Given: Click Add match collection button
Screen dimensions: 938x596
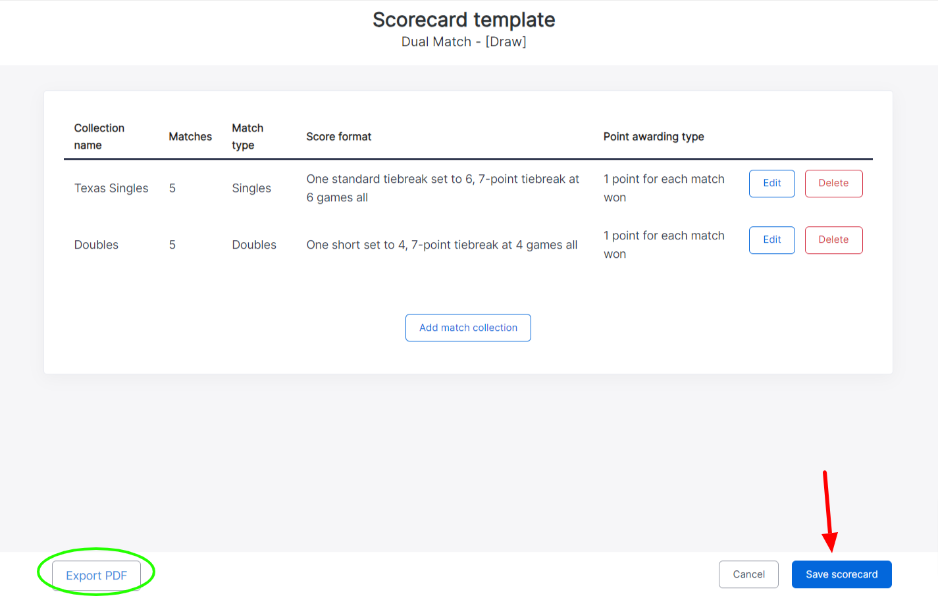Looking at the screenshot, I should [x=468, y=328].
